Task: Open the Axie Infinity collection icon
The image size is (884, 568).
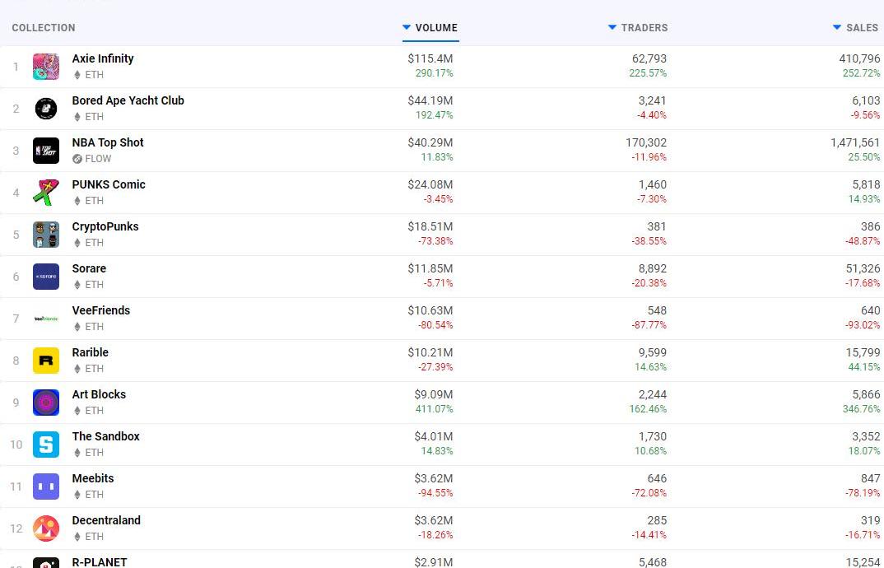Action: (45, 67)
